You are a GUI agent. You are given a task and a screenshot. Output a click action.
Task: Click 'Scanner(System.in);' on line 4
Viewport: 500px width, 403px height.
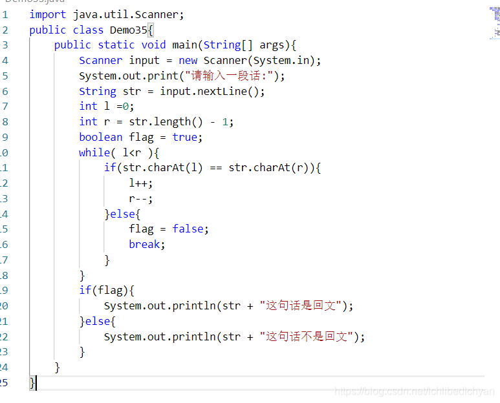coord(262,61)
